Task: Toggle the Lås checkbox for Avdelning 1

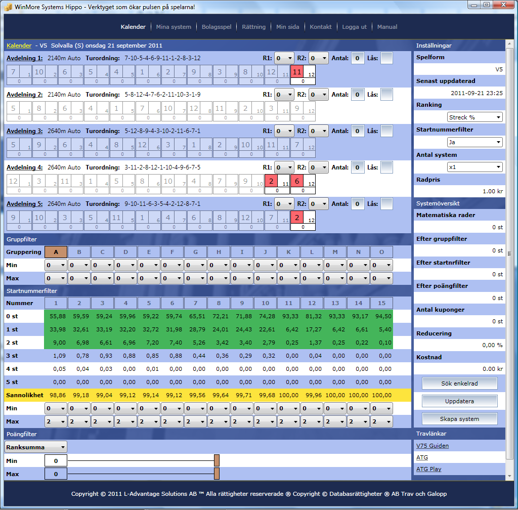Action: click(x=386, y=58)
